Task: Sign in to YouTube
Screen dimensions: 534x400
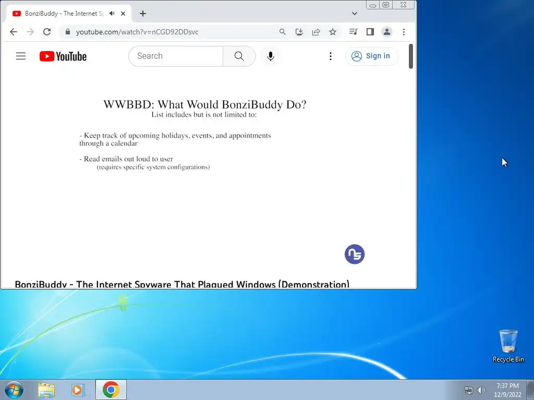Action: tap(371, 56)
